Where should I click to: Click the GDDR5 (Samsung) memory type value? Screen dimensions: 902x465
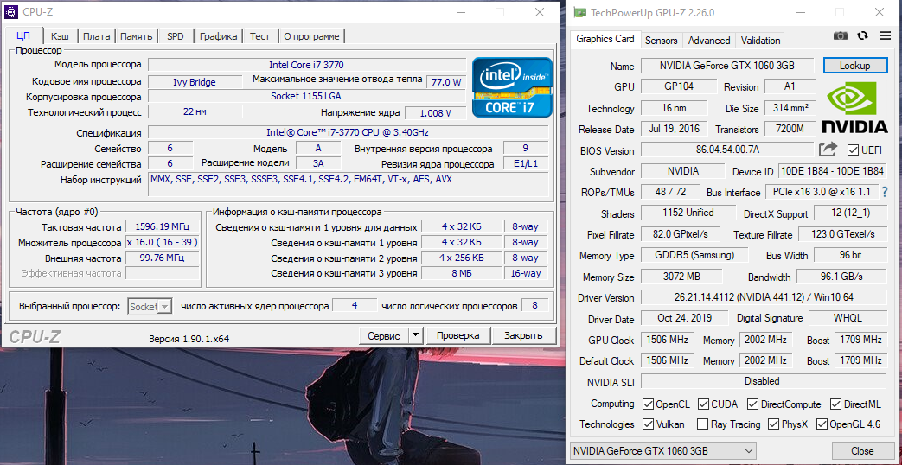pyautogui.click(x=694, y=255)
